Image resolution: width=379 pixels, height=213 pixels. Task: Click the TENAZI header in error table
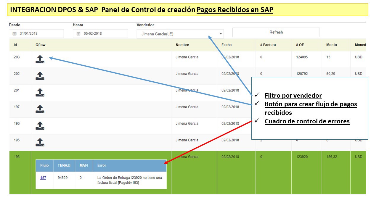tap(64, 165)
